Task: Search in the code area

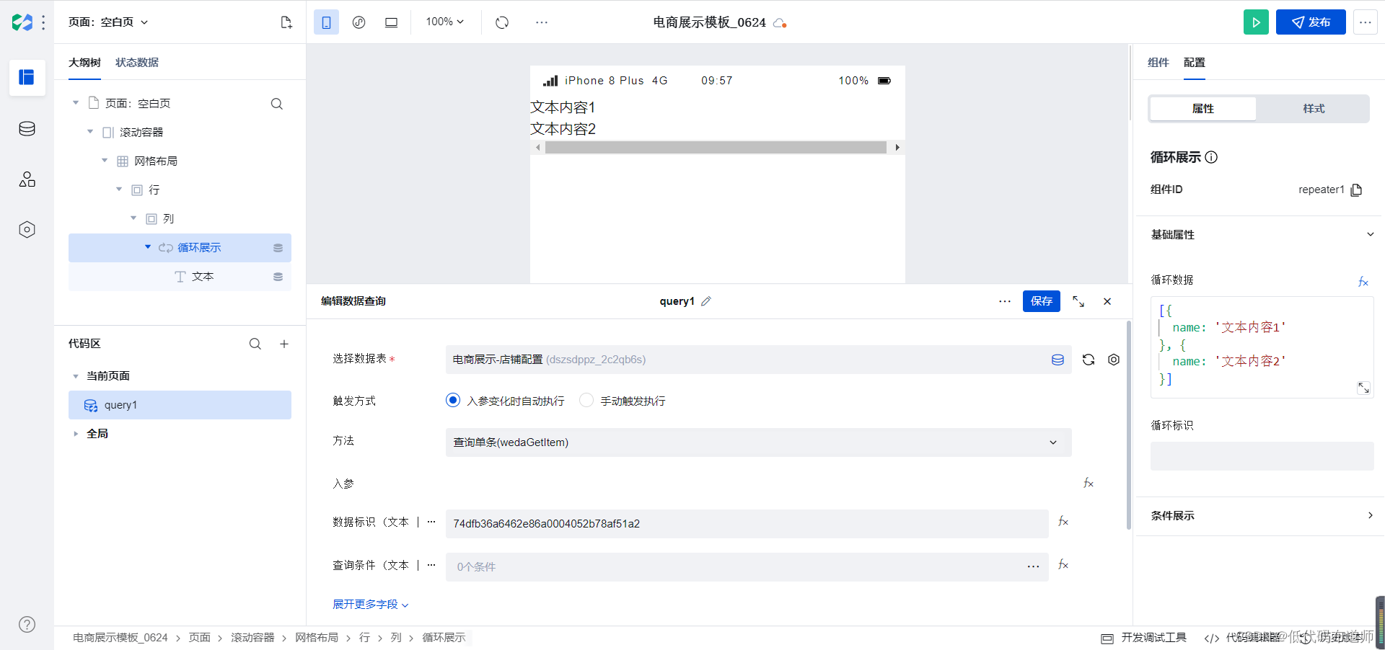Action: pyautogui.click(x=255, y=344)
